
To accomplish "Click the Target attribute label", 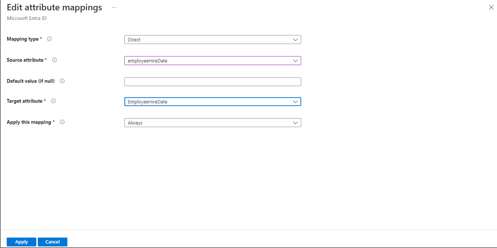I will point(25,101).
